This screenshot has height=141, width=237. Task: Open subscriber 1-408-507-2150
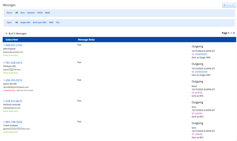pos(12,45)
